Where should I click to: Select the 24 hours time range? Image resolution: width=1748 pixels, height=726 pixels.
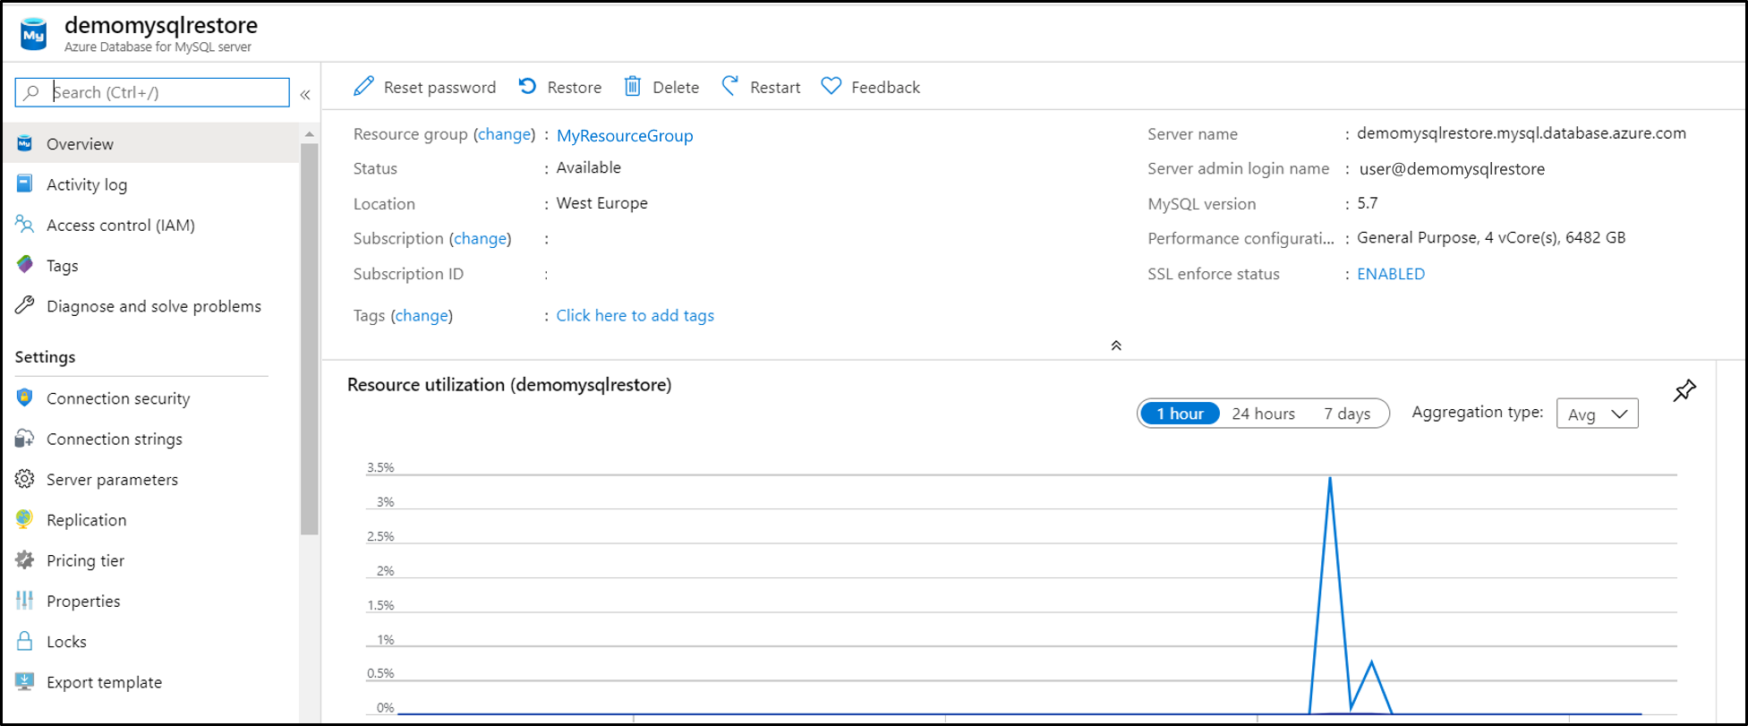click(x=1263, y=414)
